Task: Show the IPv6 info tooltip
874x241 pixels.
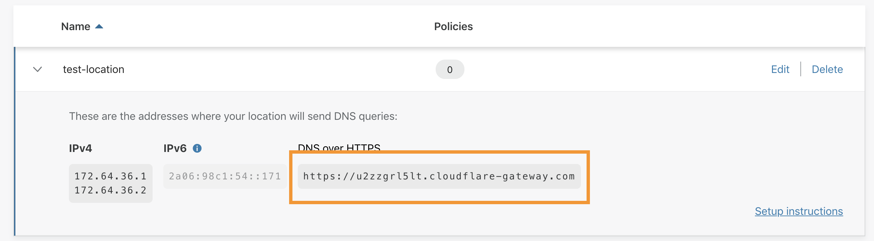Action: 197,148
